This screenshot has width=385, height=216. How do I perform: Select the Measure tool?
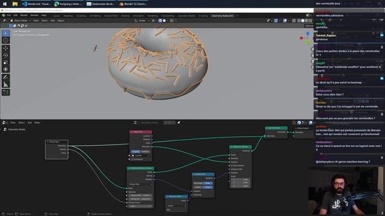pyautogui.click(x=5, y=85)
